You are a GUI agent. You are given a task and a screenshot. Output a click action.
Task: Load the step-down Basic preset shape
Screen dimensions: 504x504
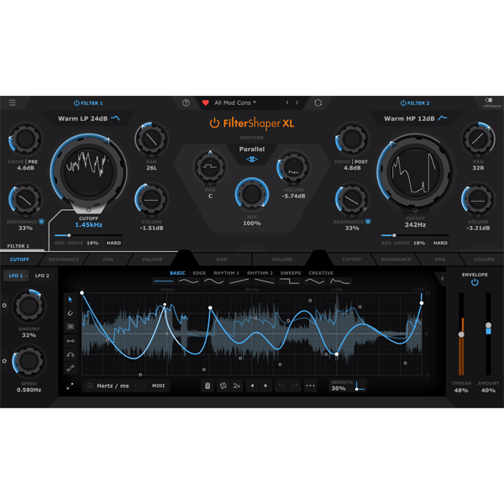(x=289, y=281)
